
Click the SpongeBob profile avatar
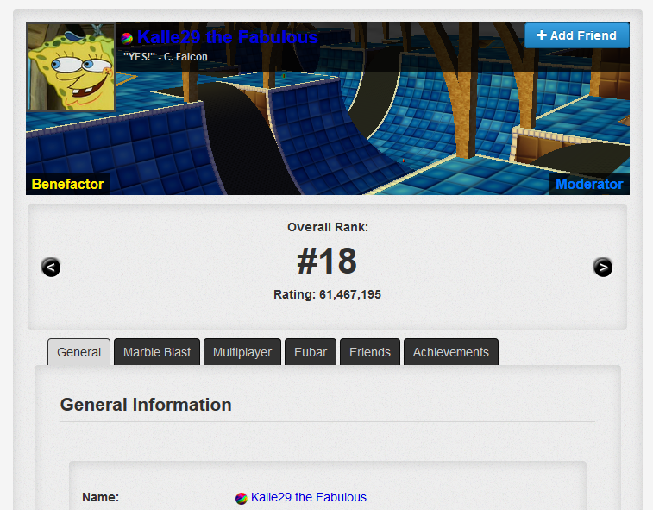[x=72, y=66]
